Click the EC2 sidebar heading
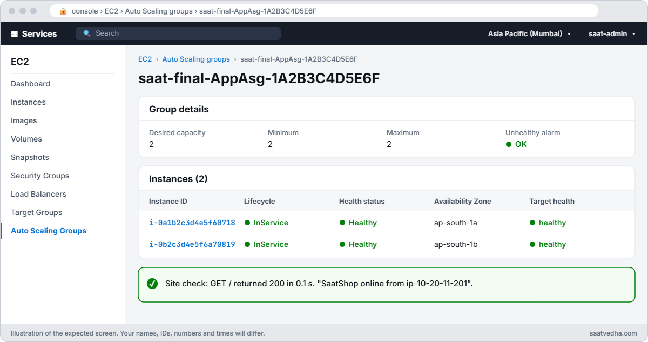 pyautogui.click(x=20, y=62)
